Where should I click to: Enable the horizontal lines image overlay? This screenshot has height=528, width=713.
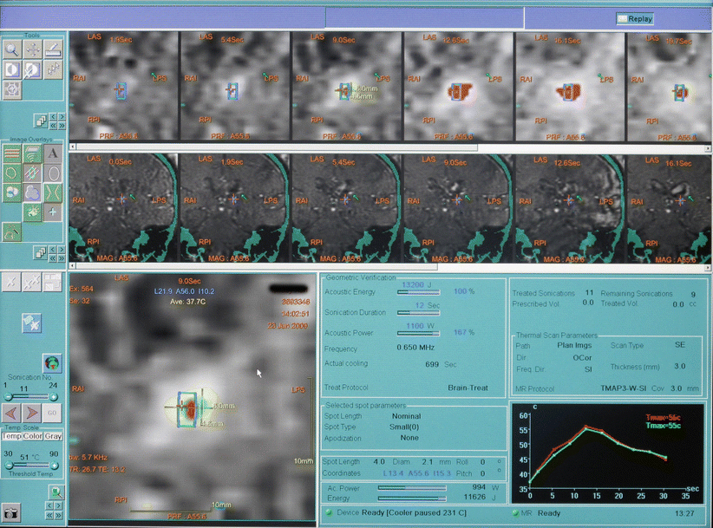click(x=11, y=153)
